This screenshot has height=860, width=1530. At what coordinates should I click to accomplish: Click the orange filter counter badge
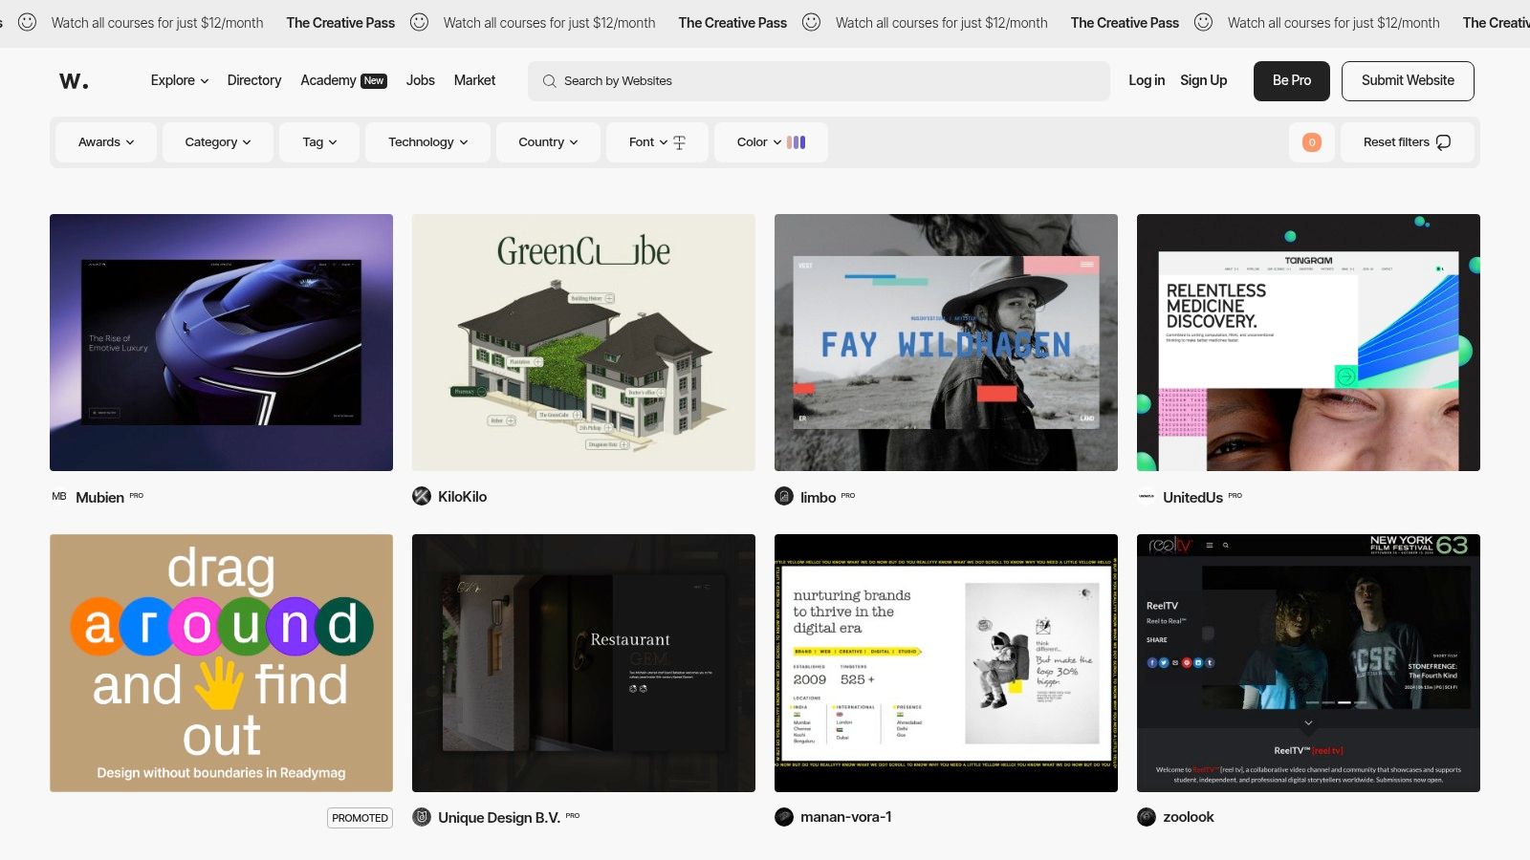(x=1312, y=142)
